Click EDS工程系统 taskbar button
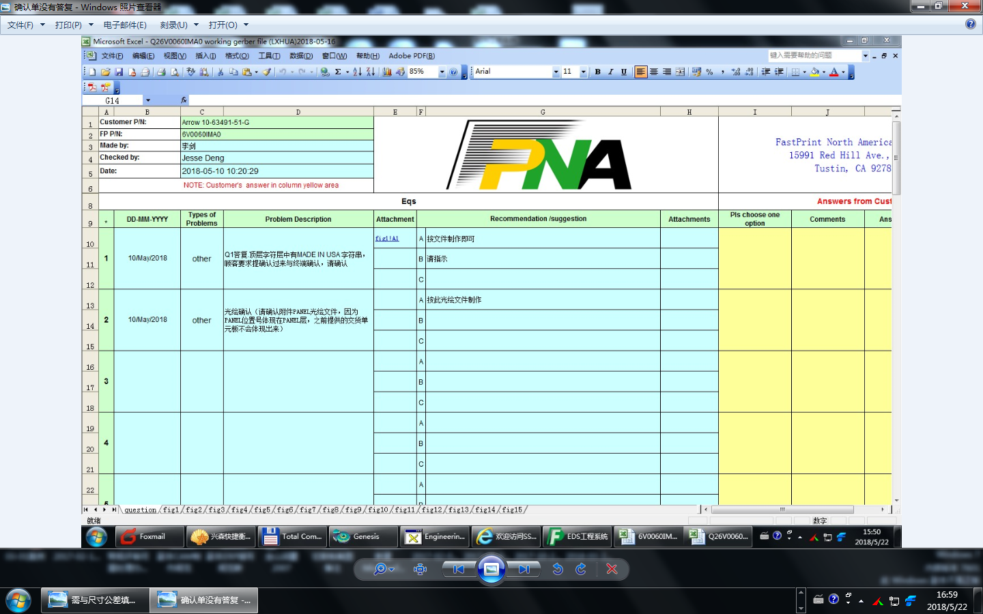This screenshot has width=983, height=614. tap(578, 537)
